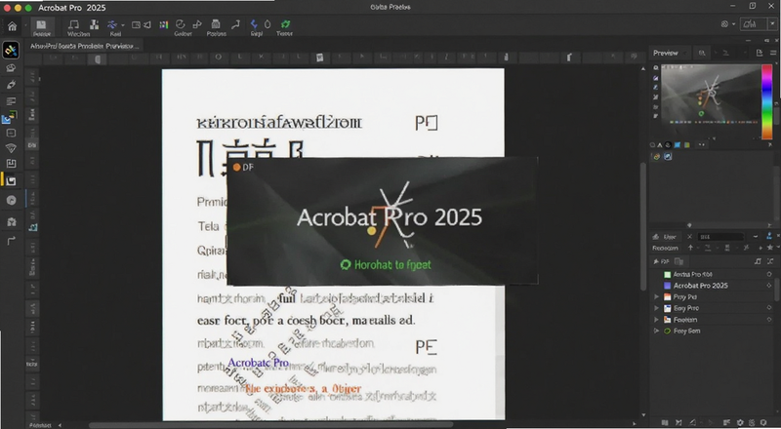The image size is (781, 429).
Task: Click the orange text line in the document
Action: 303,388
